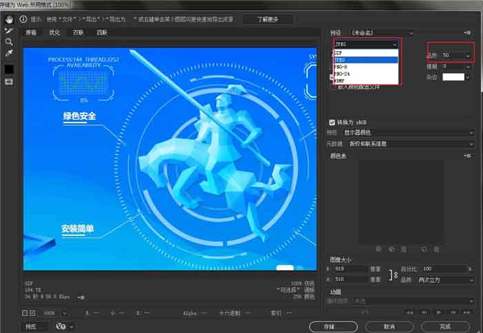Click the info tip icon
Image resolution: width=483 pixels, height=333 pixels.
point(23,19)
